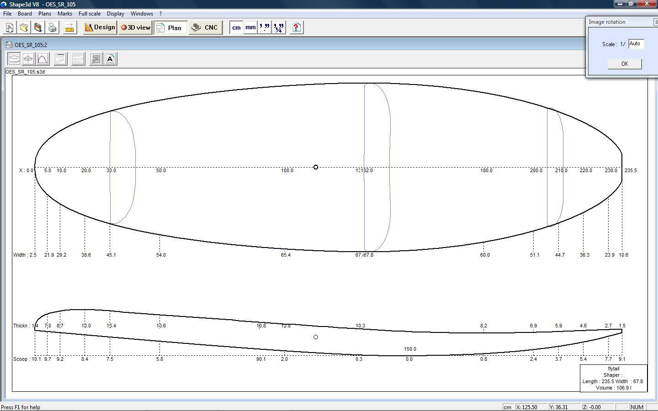Toggle units to cm
This screenshot has height=411, width=658.
(x=236, y=28)
